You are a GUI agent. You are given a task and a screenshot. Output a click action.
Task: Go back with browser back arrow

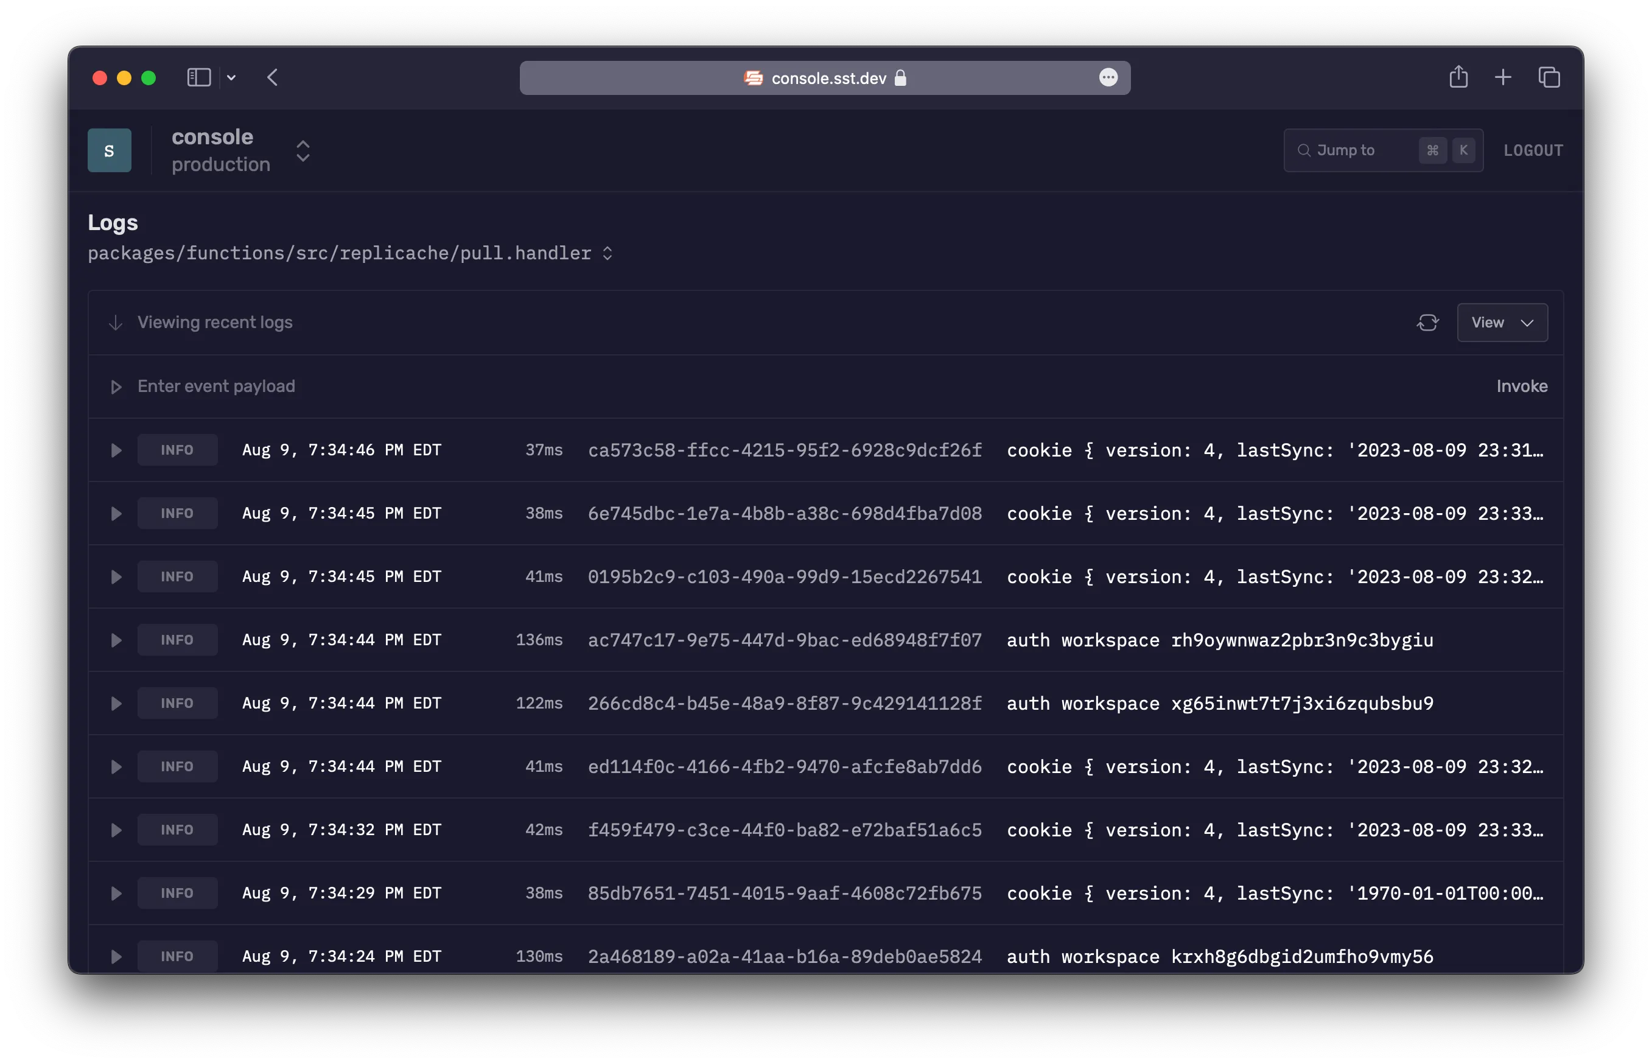(x=272, y=77)
